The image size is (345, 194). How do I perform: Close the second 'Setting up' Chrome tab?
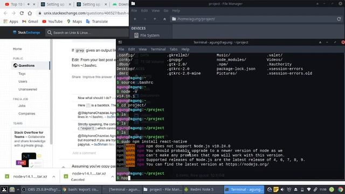pos(106,4)
